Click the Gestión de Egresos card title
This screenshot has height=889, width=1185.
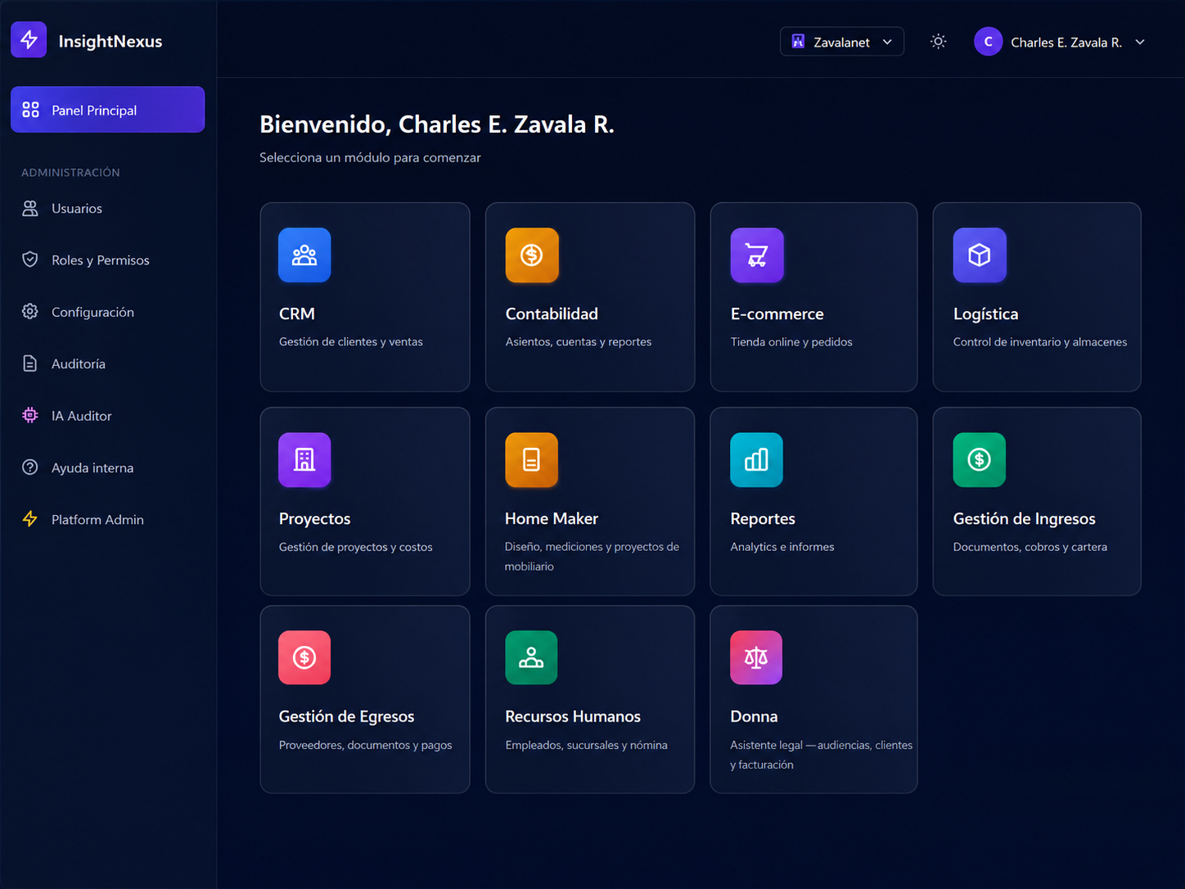pos(346,716)
